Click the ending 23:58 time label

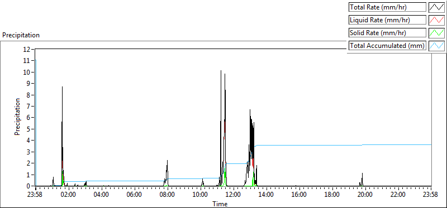[x=430, y=195]
